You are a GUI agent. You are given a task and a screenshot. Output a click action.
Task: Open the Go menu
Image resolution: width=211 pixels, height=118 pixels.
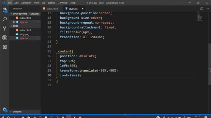pyautogui.click(x=44, y=3)
